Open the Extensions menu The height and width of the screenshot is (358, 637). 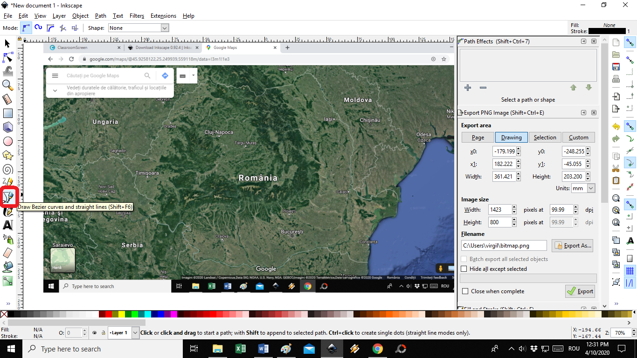(163, 16)
